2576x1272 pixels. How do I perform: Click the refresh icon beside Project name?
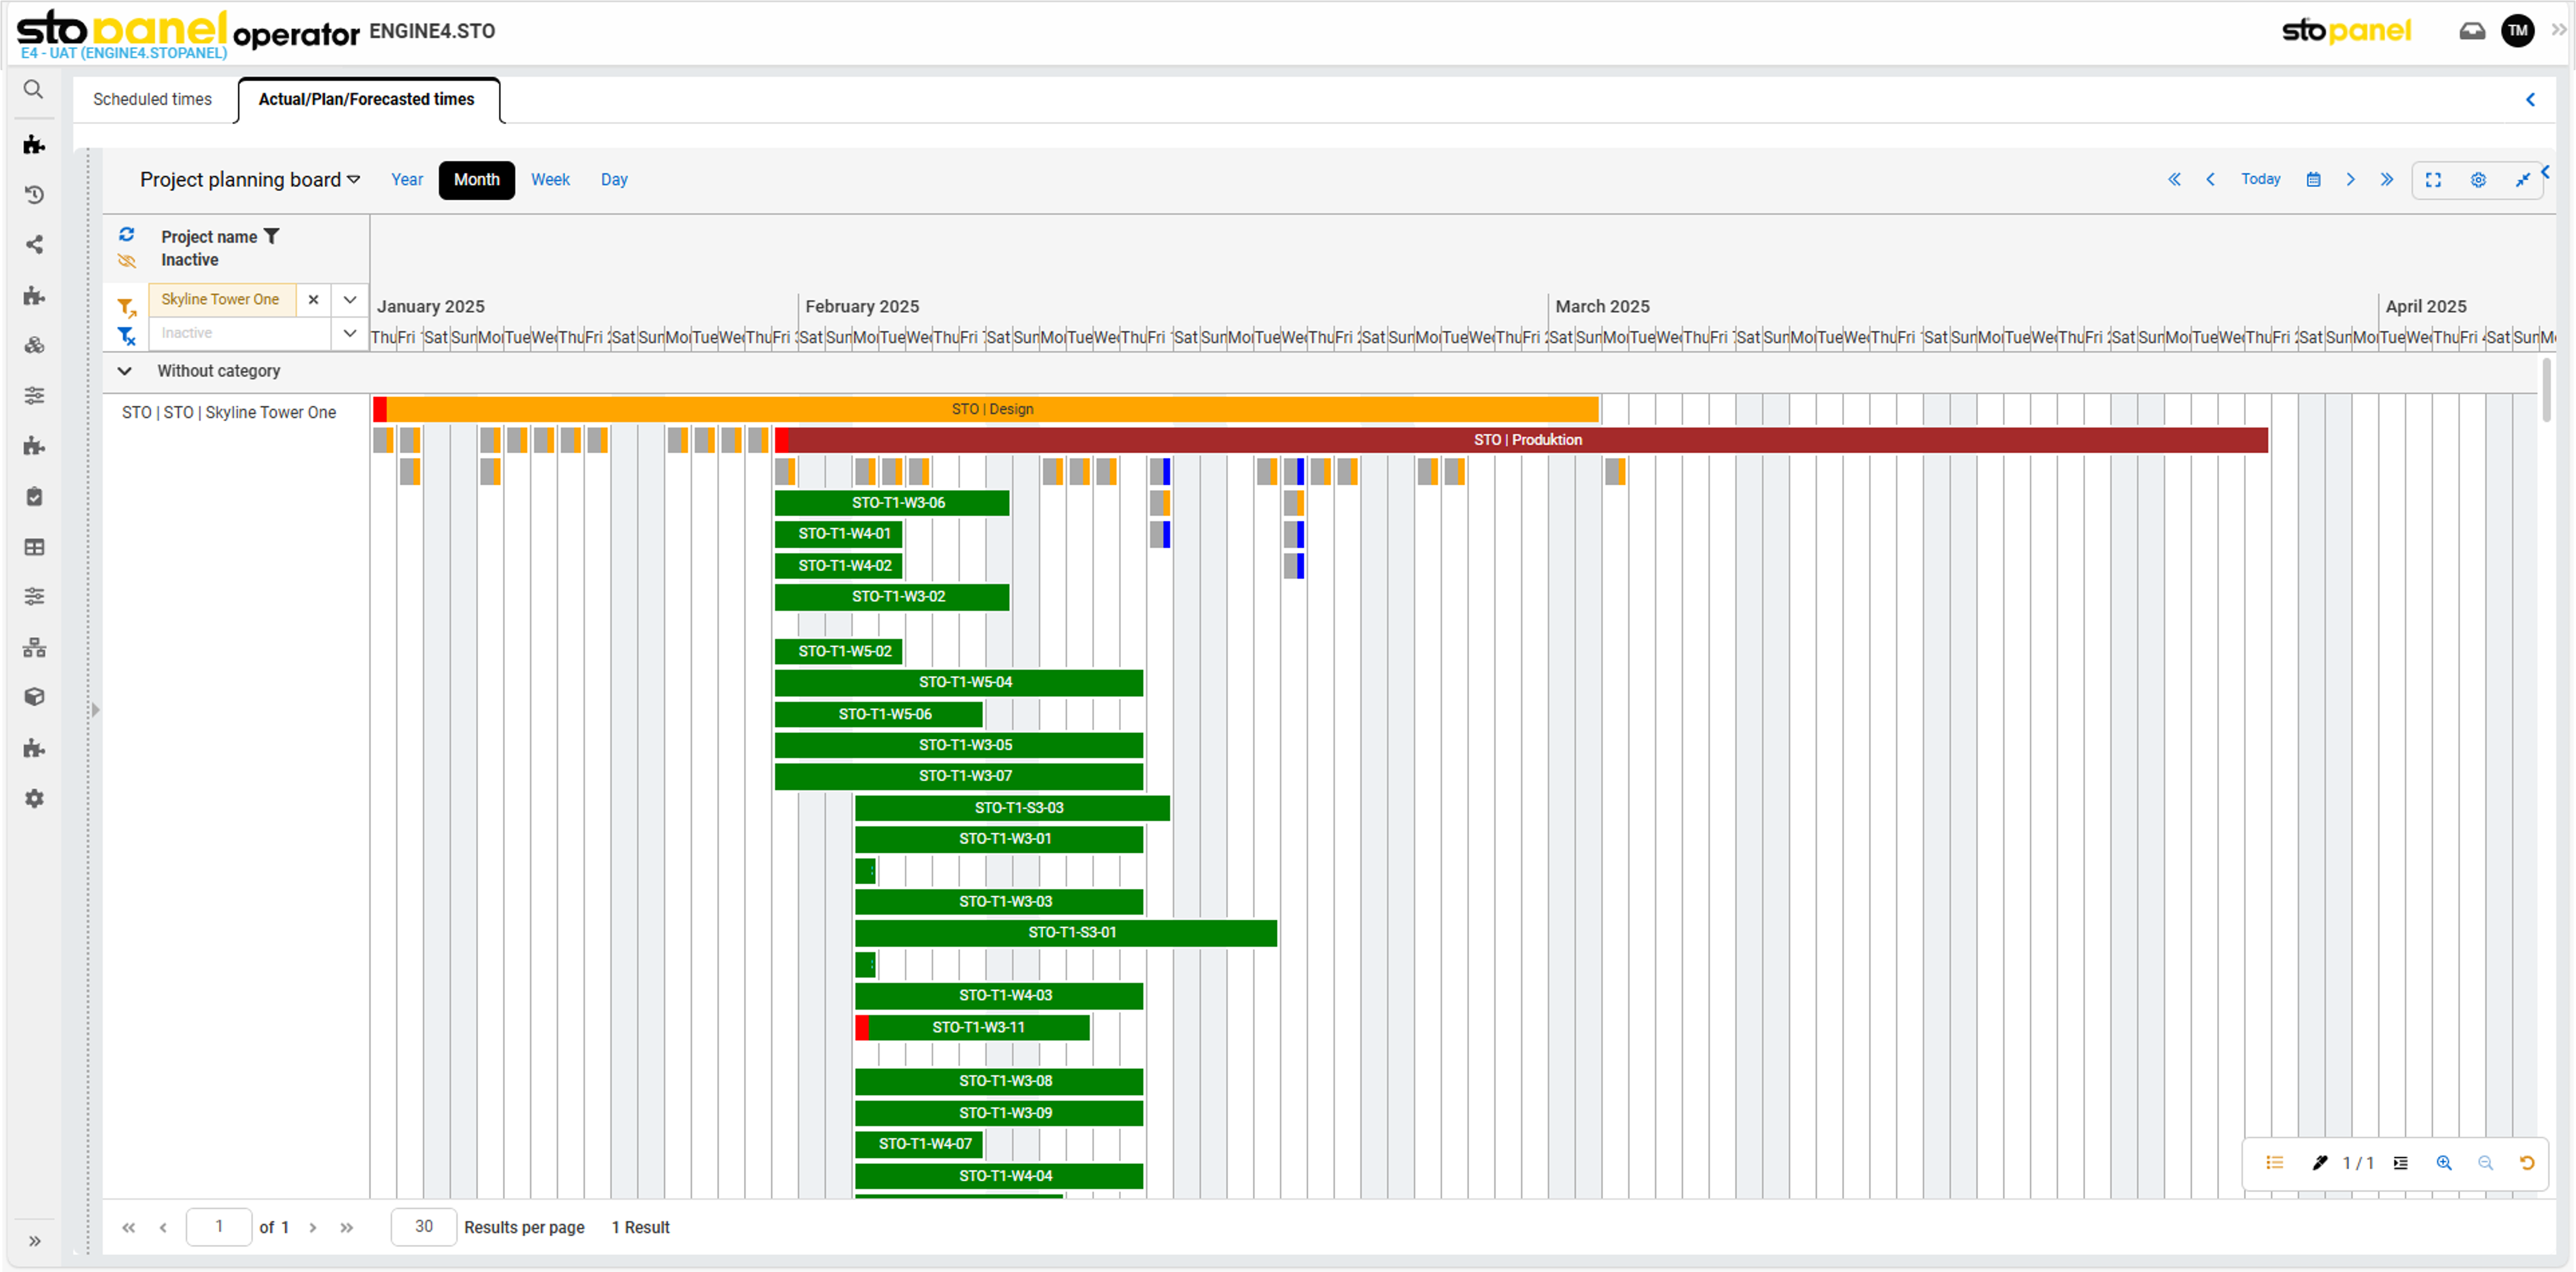[127, 235]
